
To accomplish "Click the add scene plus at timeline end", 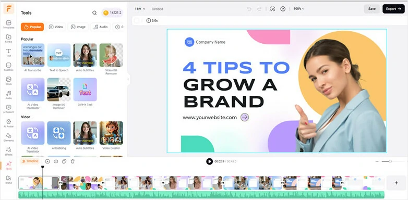I will (x=396, y=183).
